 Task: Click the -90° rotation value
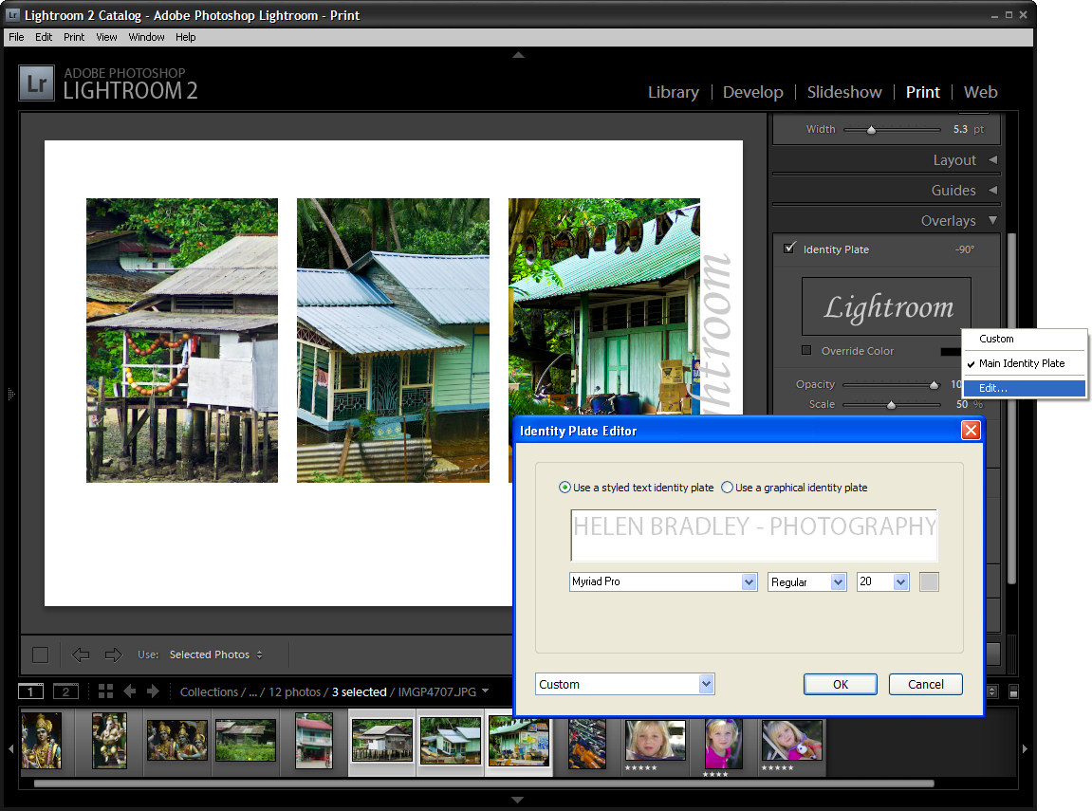click(x=965, y=249)
